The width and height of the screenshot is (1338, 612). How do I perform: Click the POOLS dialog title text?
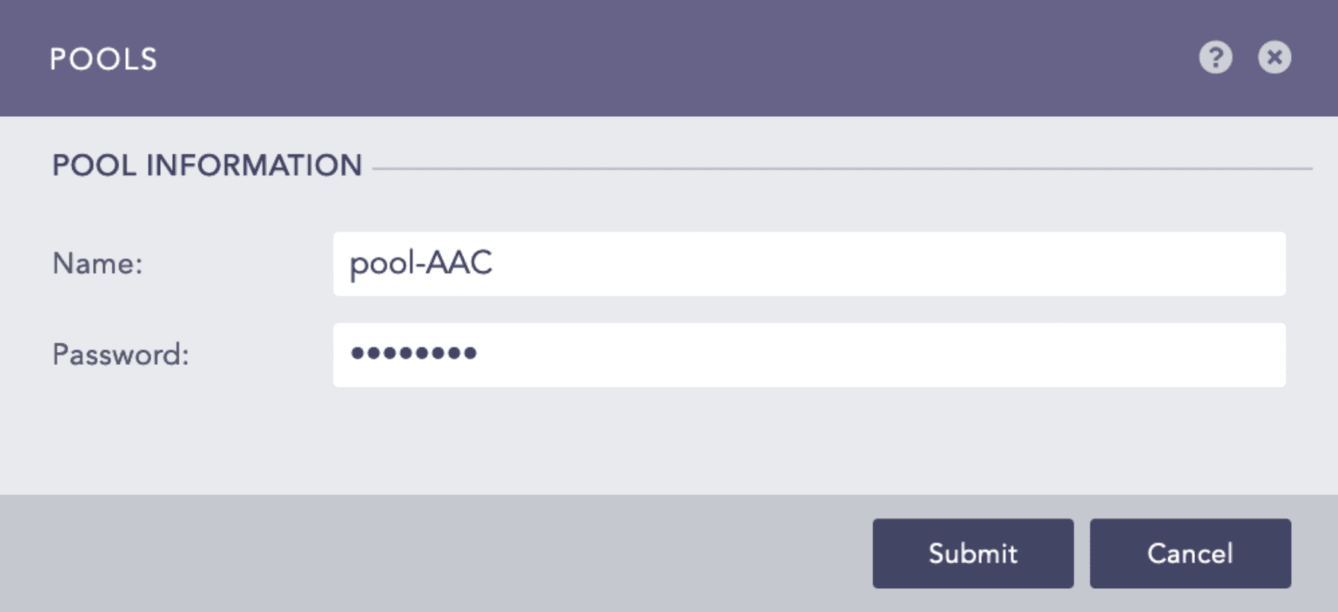click(104, 59)
